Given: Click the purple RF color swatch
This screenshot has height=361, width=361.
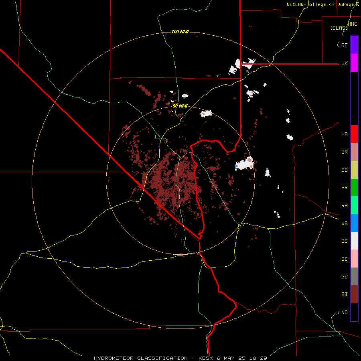Looking at the screenshot, I should coord(354,45).
